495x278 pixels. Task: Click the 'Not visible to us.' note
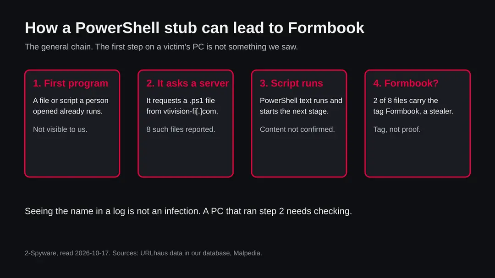[x=60, y=129]
